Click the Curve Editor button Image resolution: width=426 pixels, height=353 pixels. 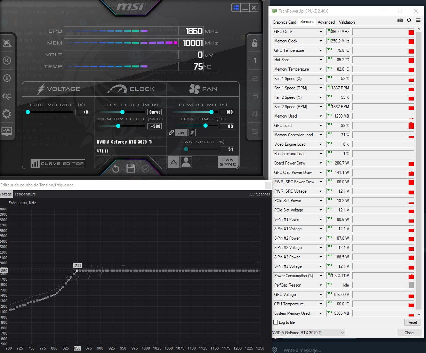(x=58, y=163)
